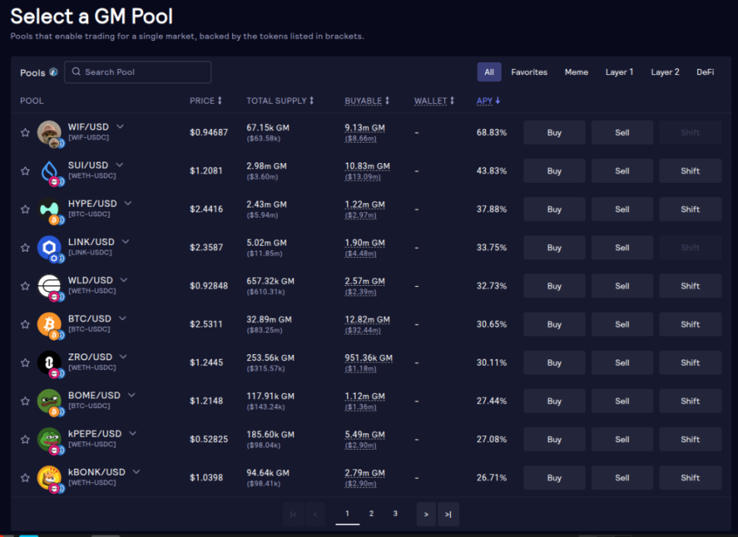Click the ZRO token icon
Screen dimensions: 738x537
coord(49,363)
